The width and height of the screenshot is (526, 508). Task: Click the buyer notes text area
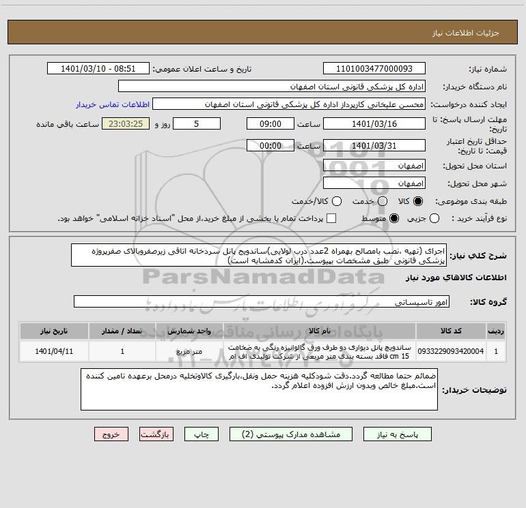(x=259, y=389)
